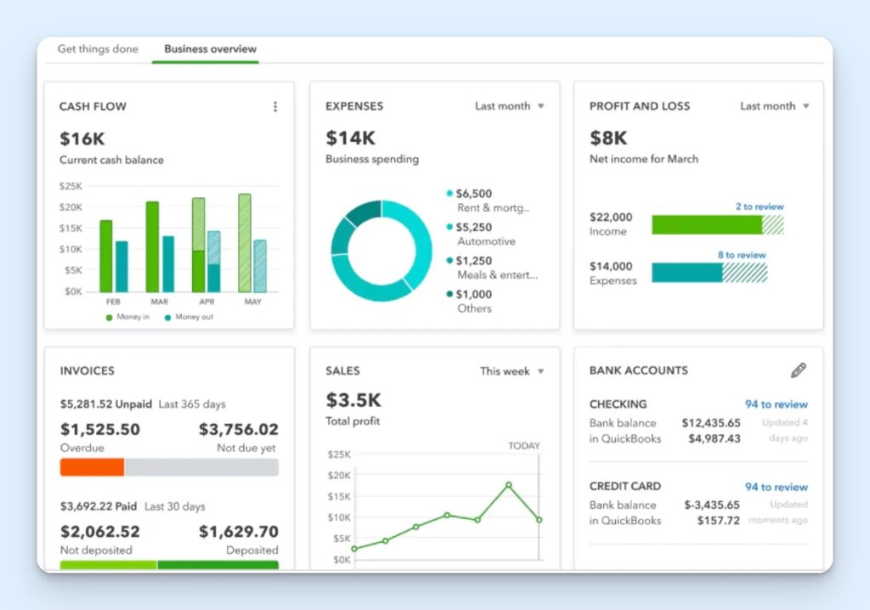The height and width of the screenshot is (610, 870).
Task: Click the FEB Money in bar
Action: (x=106, y=256)
